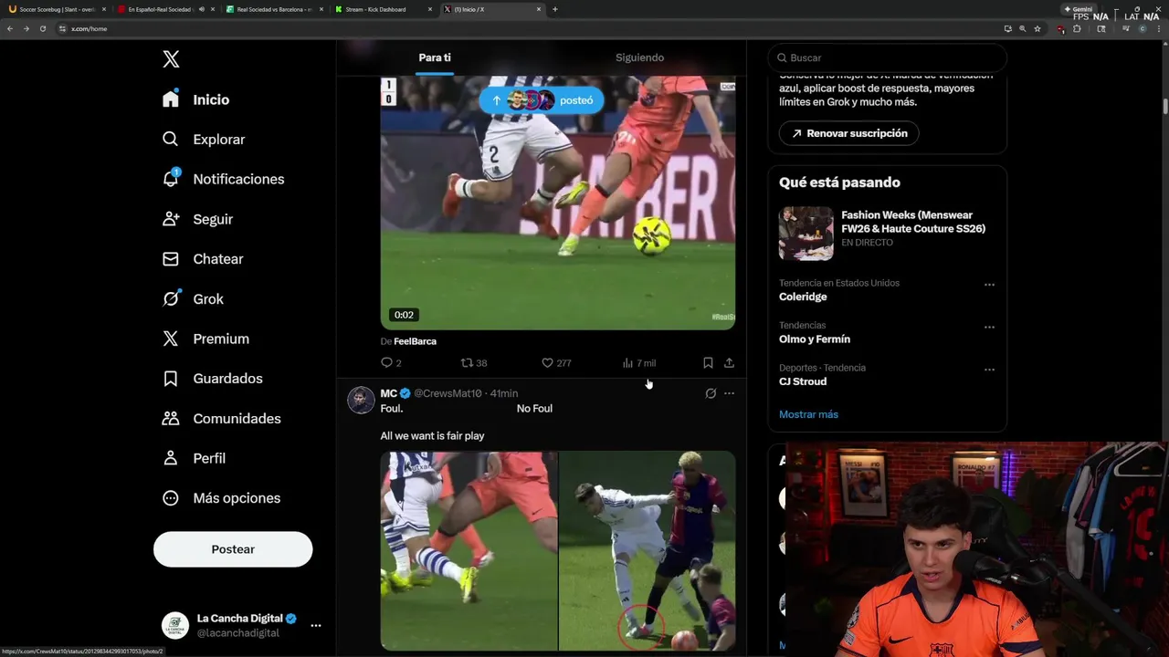Open Chatear messages
1169x657 pixels.
pos(203,259)
